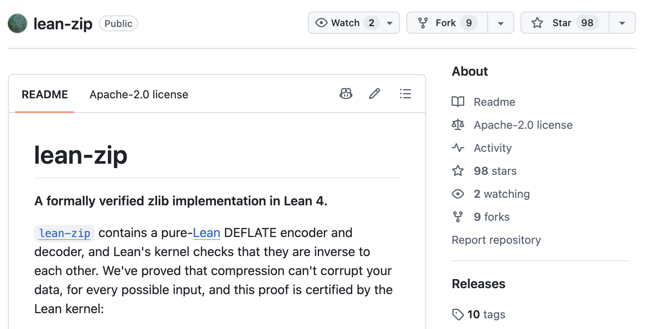646x329 pixels.
Task: Click the lean-zip README heading
Action: point(81,155)
